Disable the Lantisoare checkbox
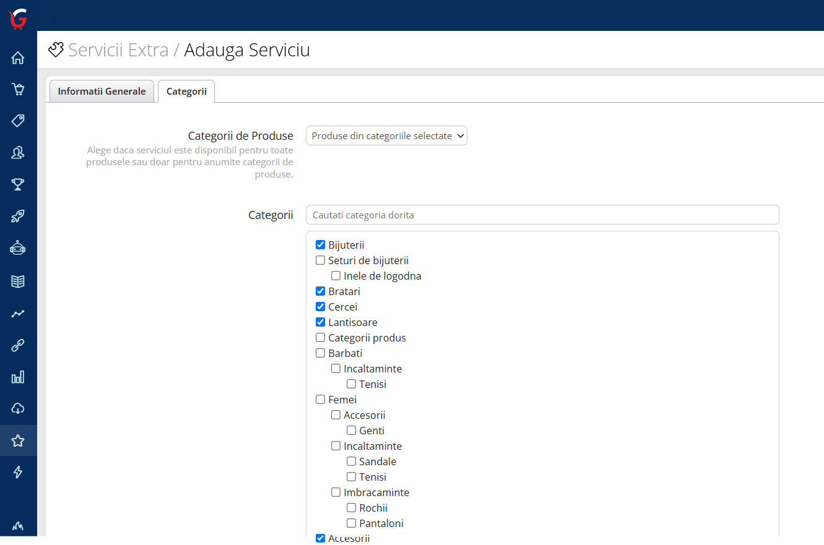Image resolution: width=824 pixels, height=545 pixels. click(x=320, y=322)
